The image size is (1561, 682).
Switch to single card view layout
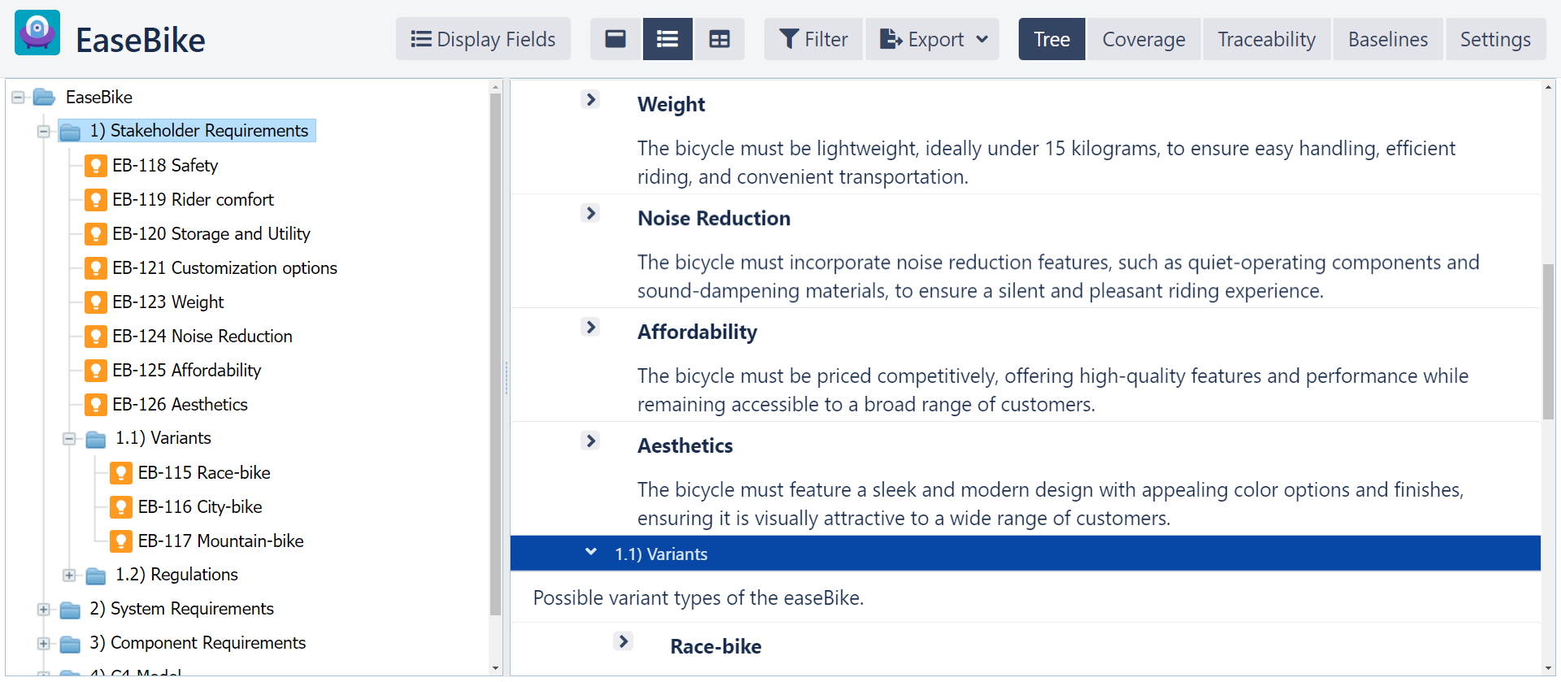615,39
